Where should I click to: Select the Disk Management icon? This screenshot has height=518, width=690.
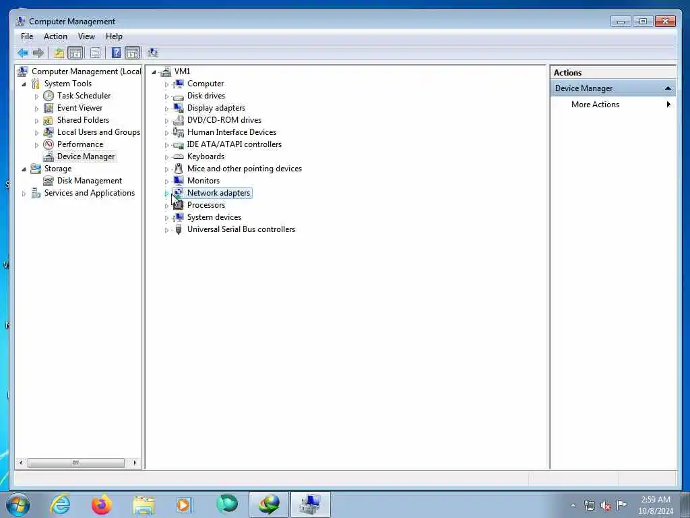coord(49,181)
